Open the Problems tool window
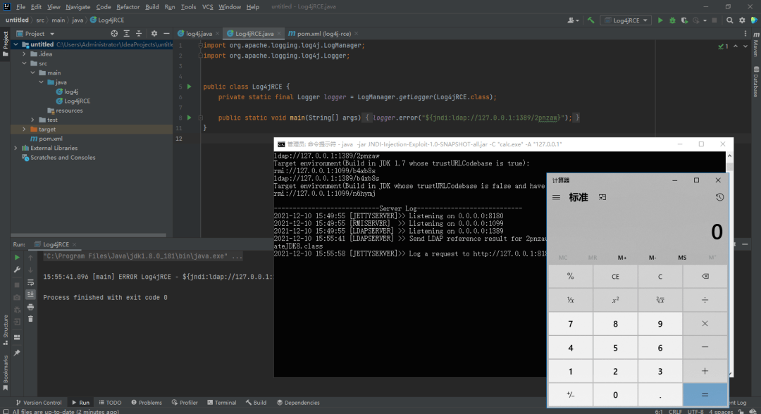761x414 pixels. [147, 402]
